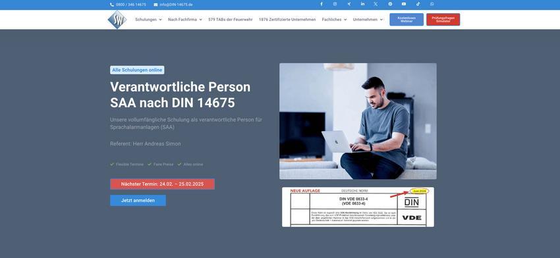Image resolution: width=560 pixels, height=258 pixels.
Task: Click the Kostenloses Webinar button
Action: point(406,20)
